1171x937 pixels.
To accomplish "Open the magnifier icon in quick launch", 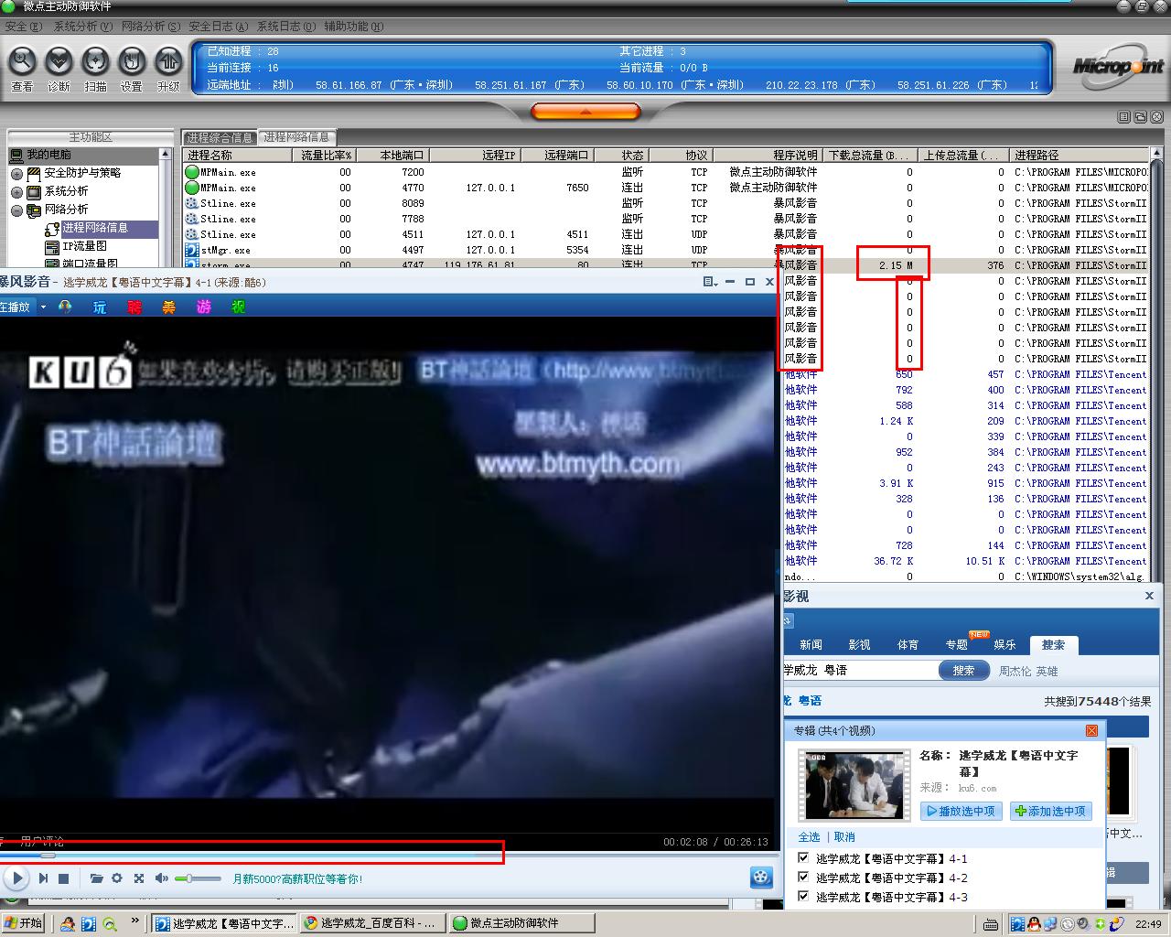I will point(110,923).
